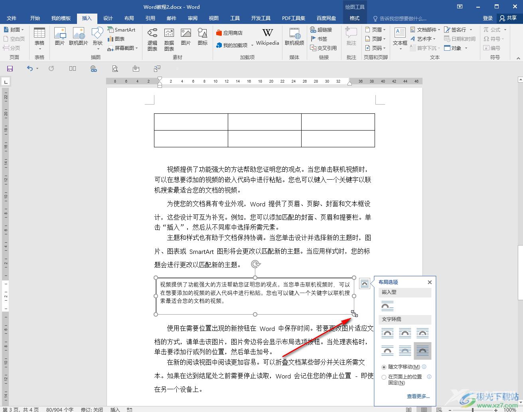
Task: Switch to the print layout view in the status bar
Action: pyautogui.click(x=424, y=409)
